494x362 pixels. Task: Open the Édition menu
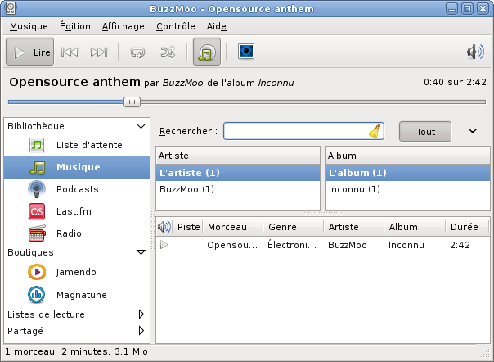coord(75,26)
